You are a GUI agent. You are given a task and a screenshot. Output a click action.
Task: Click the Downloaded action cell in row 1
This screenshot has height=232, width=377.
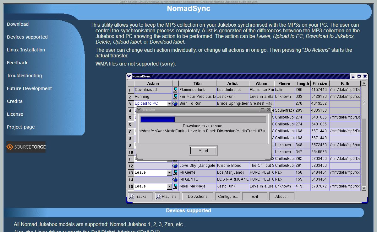point(153,90)
